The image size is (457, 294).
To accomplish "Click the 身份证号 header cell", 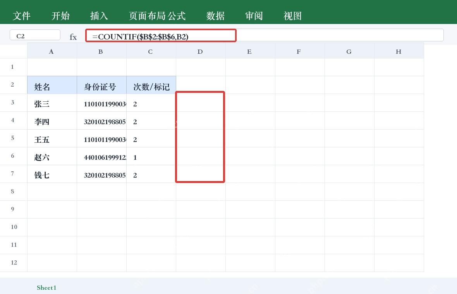I will coord(101,85).
